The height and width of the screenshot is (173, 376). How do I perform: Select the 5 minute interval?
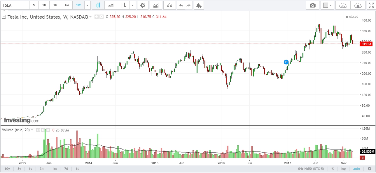[34, 5]
